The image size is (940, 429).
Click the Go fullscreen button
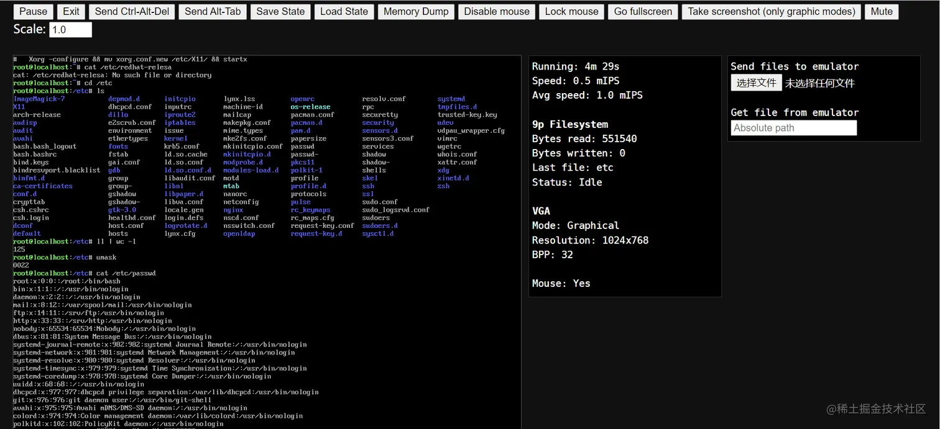pyautogui.click(x=643, y=11)
